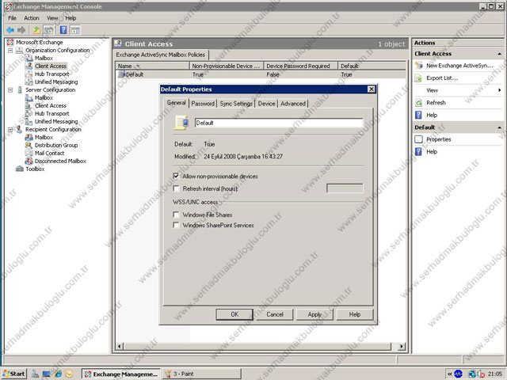Click the horizontal scrollbar left arrow

(120, 347)
